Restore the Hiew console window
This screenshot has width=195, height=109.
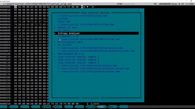coord(191,1)
